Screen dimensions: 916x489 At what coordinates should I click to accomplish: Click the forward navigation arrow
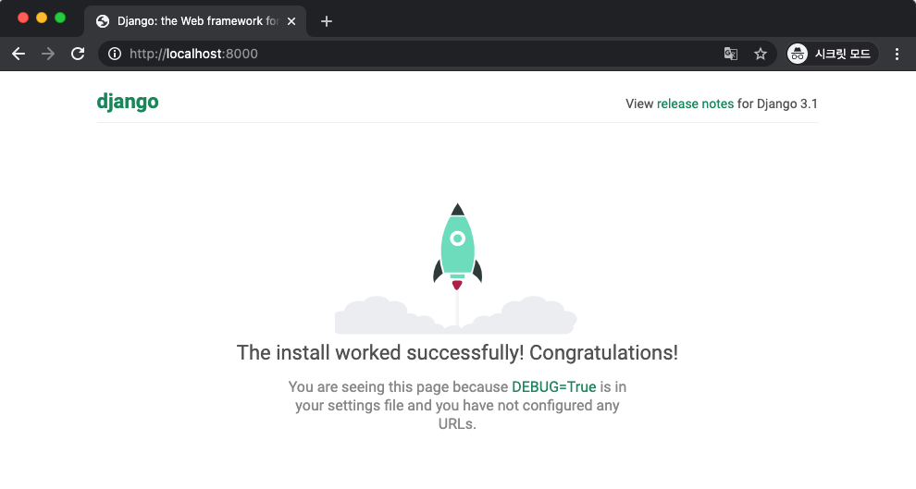coord(48,54)
